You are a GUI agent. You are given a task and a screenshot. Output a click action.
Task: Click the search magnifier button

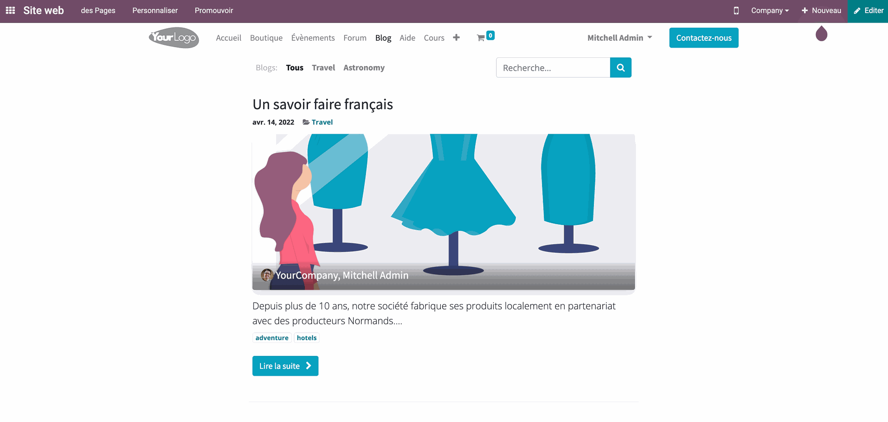[x=621, y=68]
